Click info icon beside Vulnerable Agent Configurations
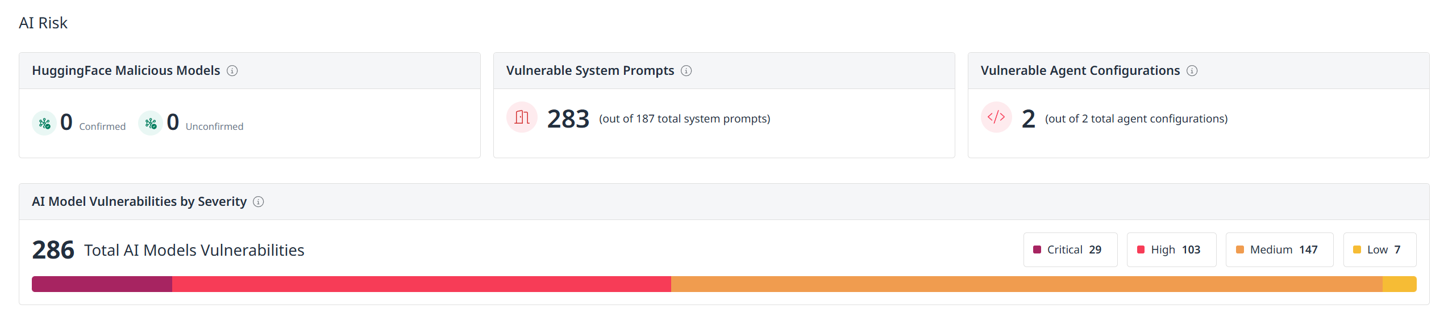Image resolution: width=1448 pixels, height=313 pixels. pos(1192,71)
